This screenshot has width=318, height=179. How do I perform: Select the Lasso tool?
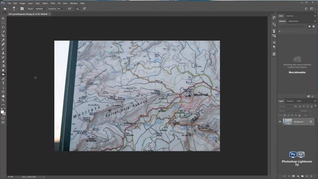[x=3, y=27]
